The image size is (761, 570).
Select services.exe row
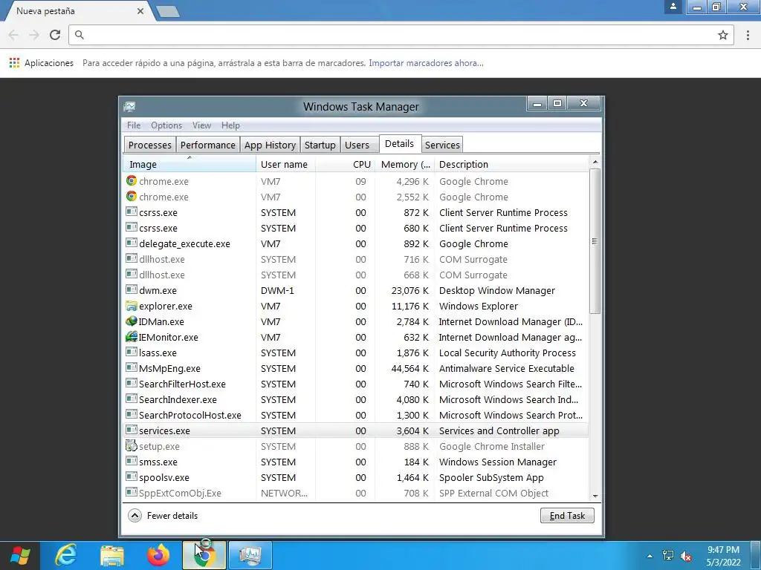pos(356,430)
